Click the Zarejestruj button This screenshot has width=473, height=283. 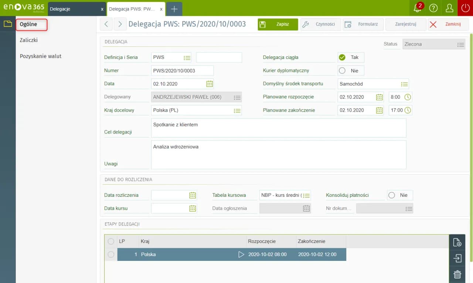[405, 24]
